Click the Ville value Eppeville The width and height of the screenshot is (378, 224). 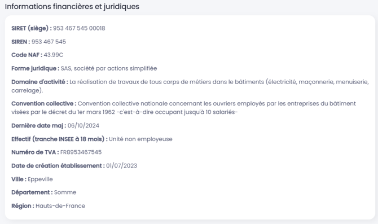tap(40, 179)
